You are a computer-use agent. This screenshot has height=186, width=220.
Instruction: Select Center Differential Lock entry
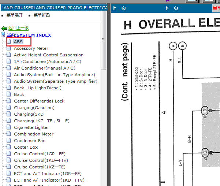click(39, 101)
